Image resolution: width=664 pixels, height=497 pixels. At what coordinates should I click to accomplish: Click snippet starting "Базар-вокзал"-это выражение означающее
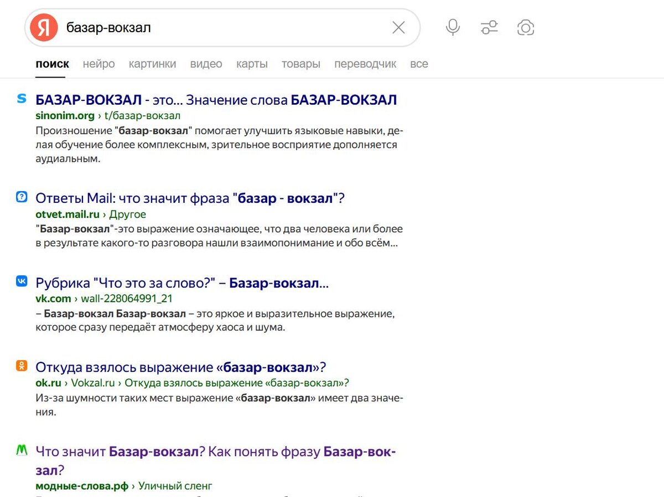point(219,235)
